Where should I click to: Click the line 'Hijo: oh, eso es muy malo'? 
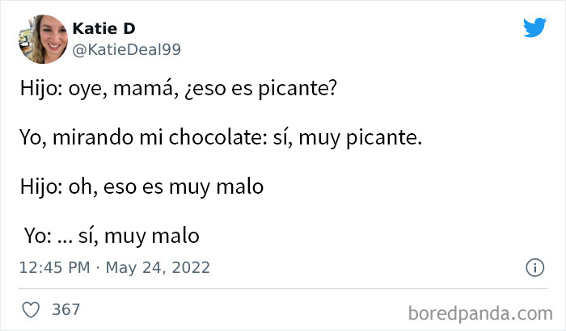pyautogui.click(x=142, y=186)
